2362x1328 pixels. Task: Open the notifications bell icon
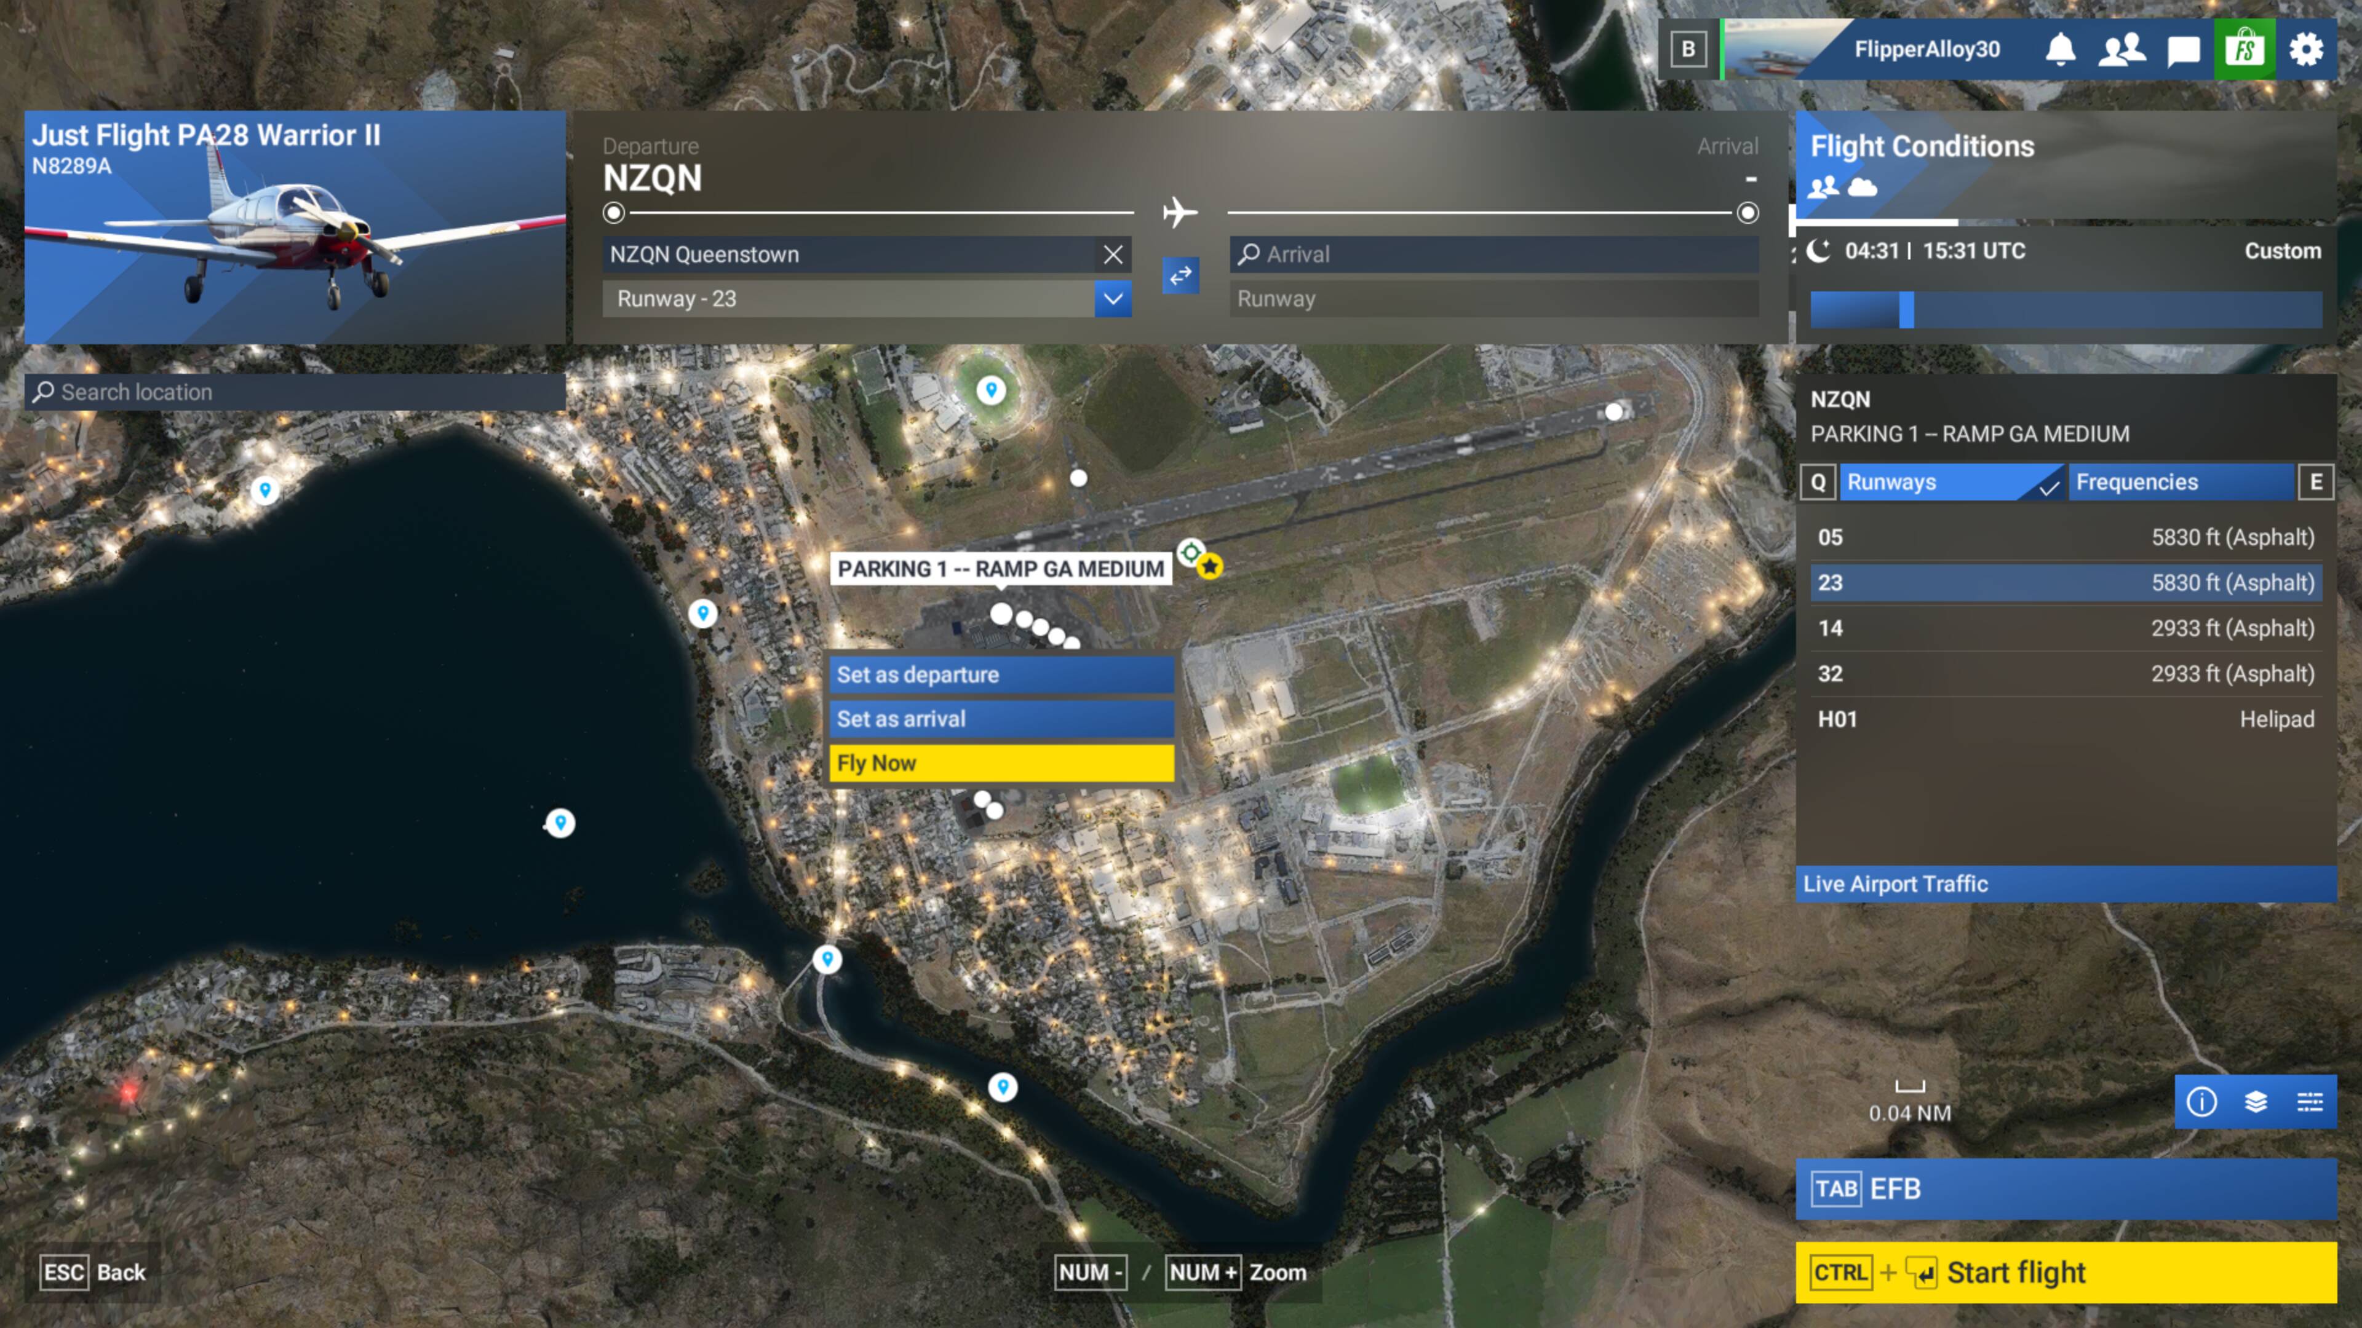point(2061,49)
